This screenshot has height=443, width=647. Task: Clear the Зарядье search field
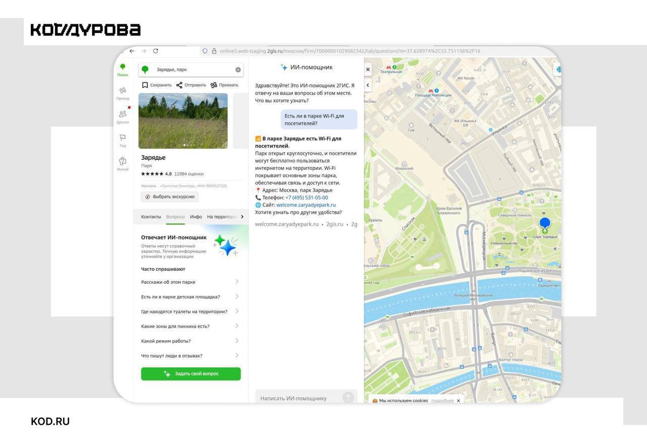click(238, 70)
